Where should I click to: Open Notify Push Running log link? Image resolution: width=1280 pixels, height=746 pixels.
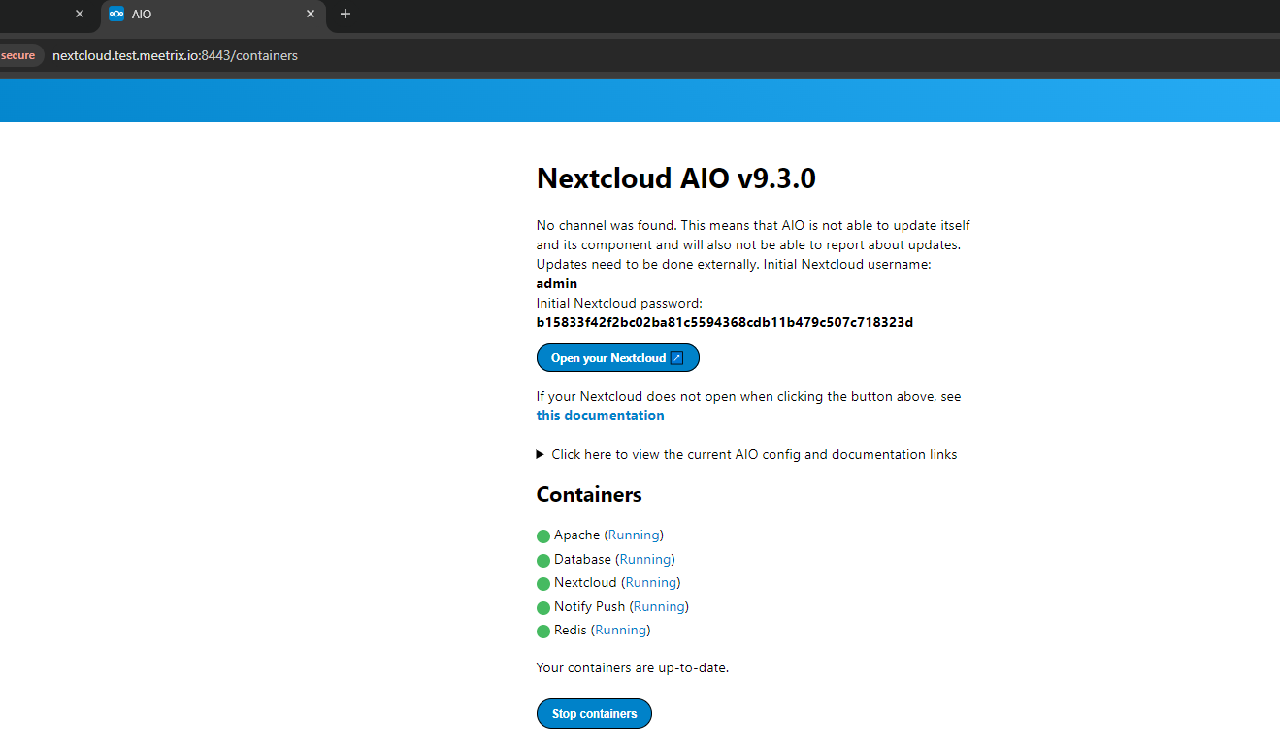click(x=659, y=606)
